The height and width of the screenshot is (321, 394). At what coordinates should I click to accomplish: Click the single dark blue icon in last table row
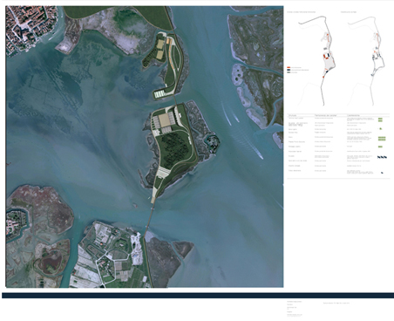[382, 173]
